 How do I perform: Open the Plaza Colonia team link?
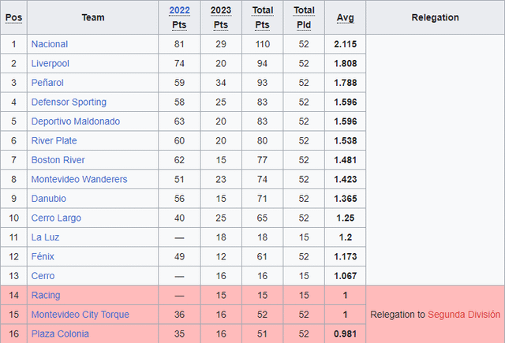(60, 334)
